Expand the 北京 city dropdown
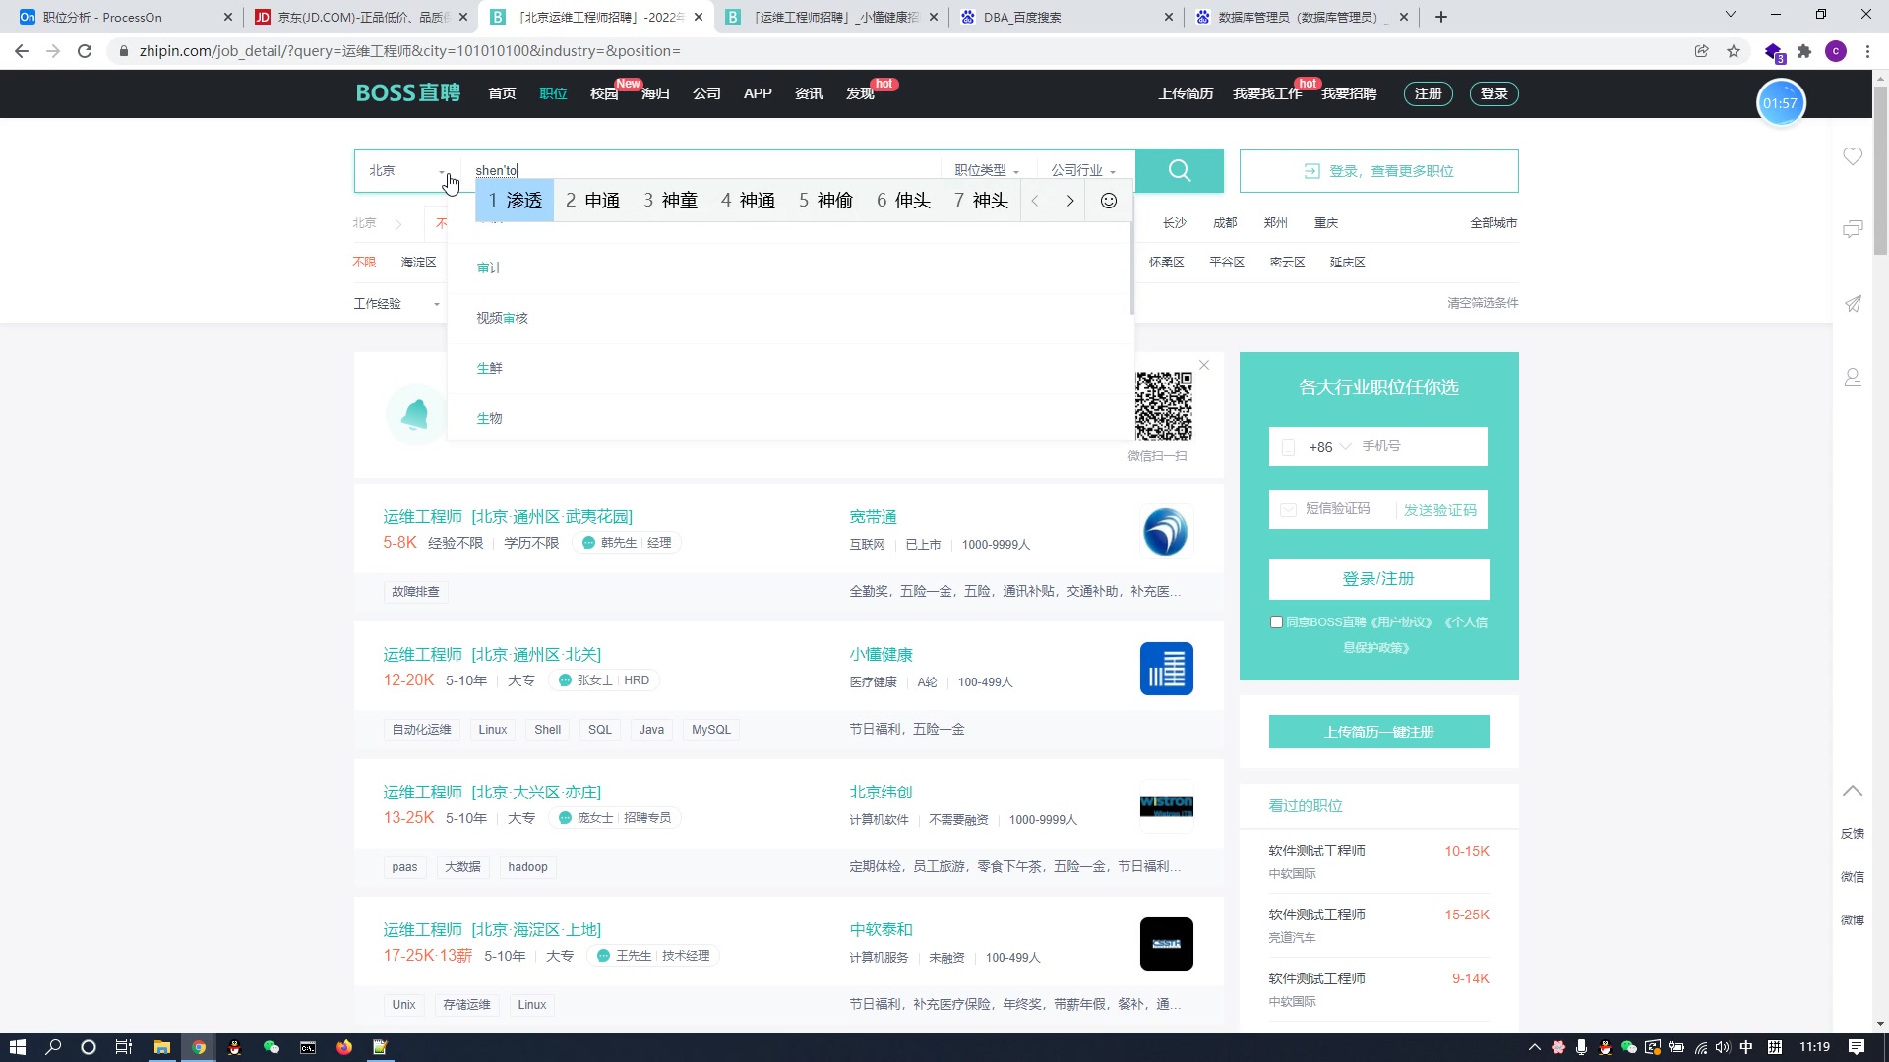Image resolution: width=1889 pixels, height=1062 pixels. point(407,171)
